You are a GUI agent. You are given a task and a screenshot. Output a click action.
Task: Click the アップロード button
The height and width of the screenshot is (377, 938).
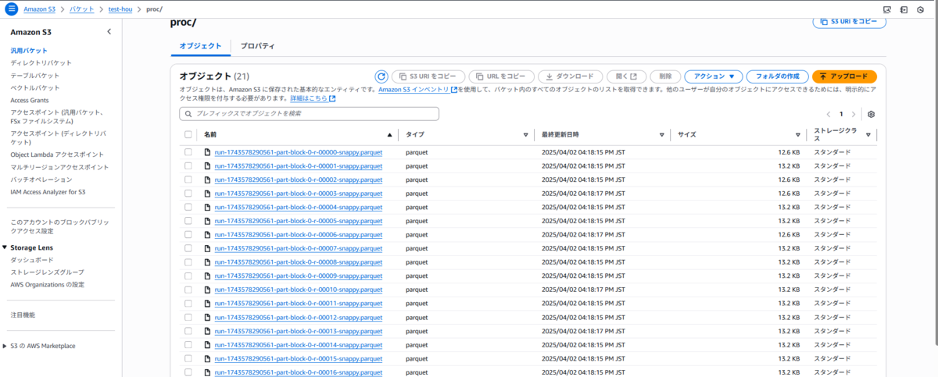tap(844, 76)
